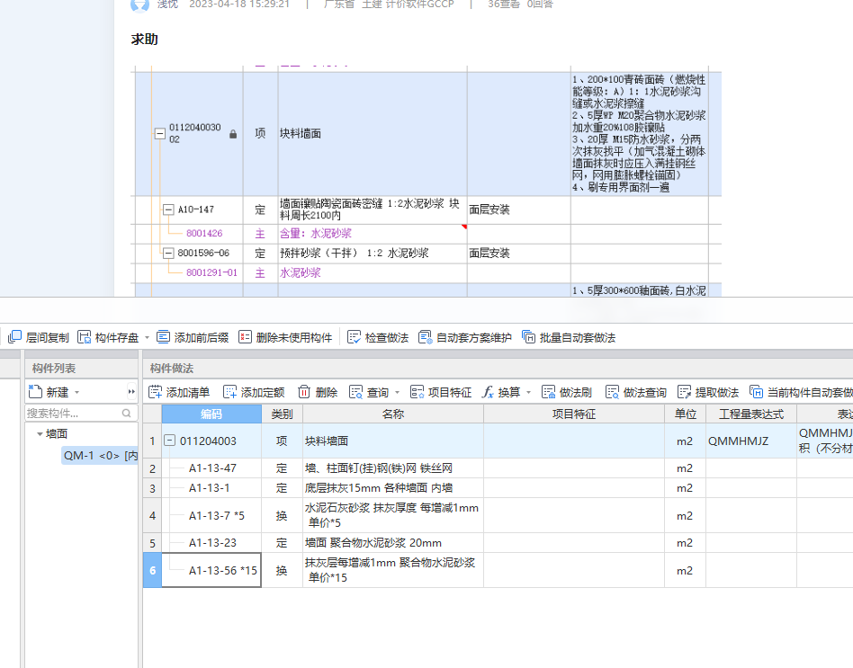Click 提取做法 tool
Image resolution: width=853 pixels, height=668 pixels.
pyautogui.click(x=708, y=392)
